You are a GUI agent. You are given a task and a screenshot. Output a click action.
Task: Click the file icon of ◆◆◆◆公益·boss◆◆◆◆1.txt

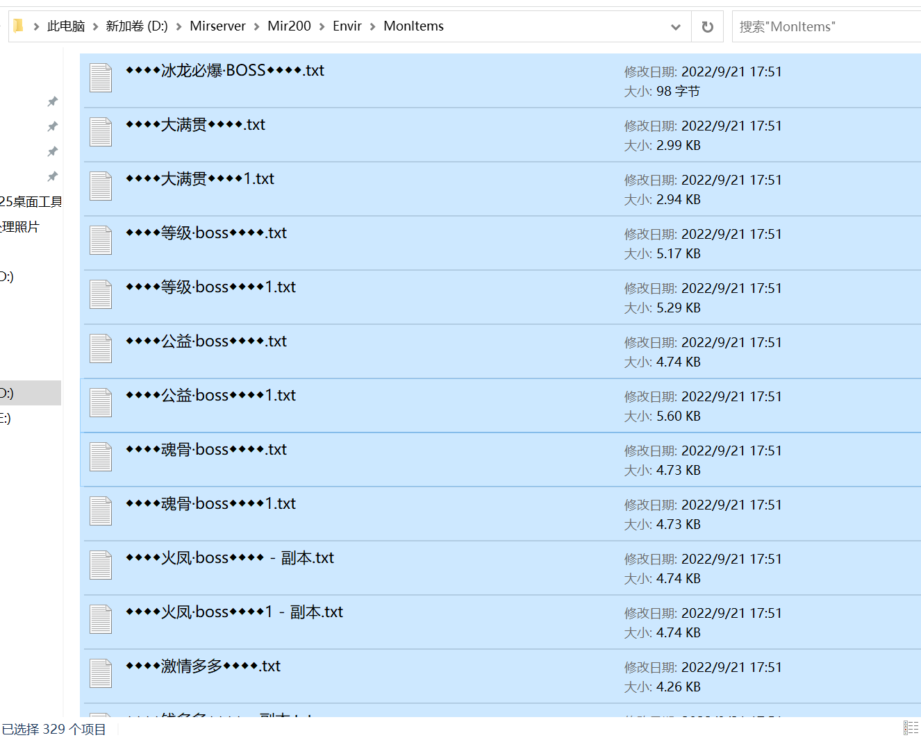point(101,403)
